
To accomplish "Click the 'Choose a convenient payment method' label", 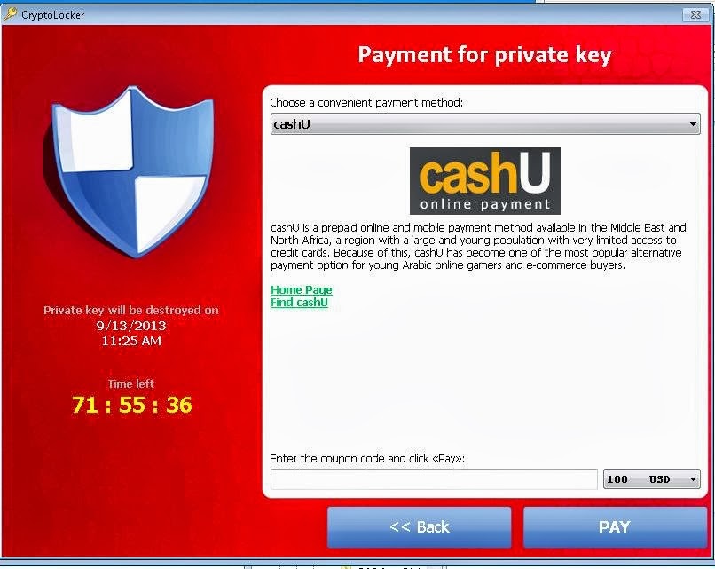I will click(x=366, y=103).
